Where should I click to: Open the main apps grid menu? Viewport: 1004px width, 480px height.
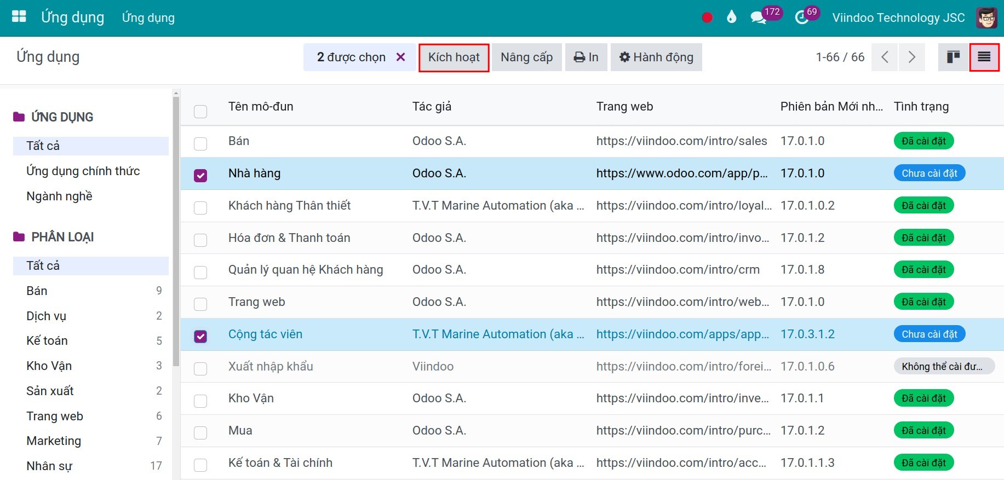[x=19, y=17]
